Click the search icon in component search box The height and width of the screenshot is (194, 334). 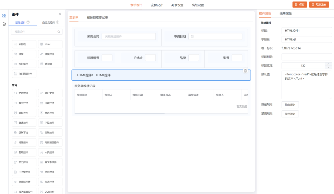click(59, 32)
